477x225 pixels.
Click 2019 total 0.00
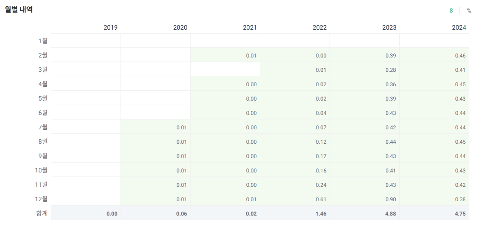point(112,214)
